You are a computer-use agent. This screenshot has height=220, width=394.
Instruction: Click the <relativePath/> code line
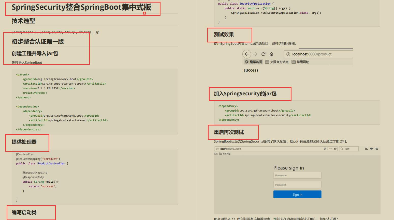click(35, 93)
